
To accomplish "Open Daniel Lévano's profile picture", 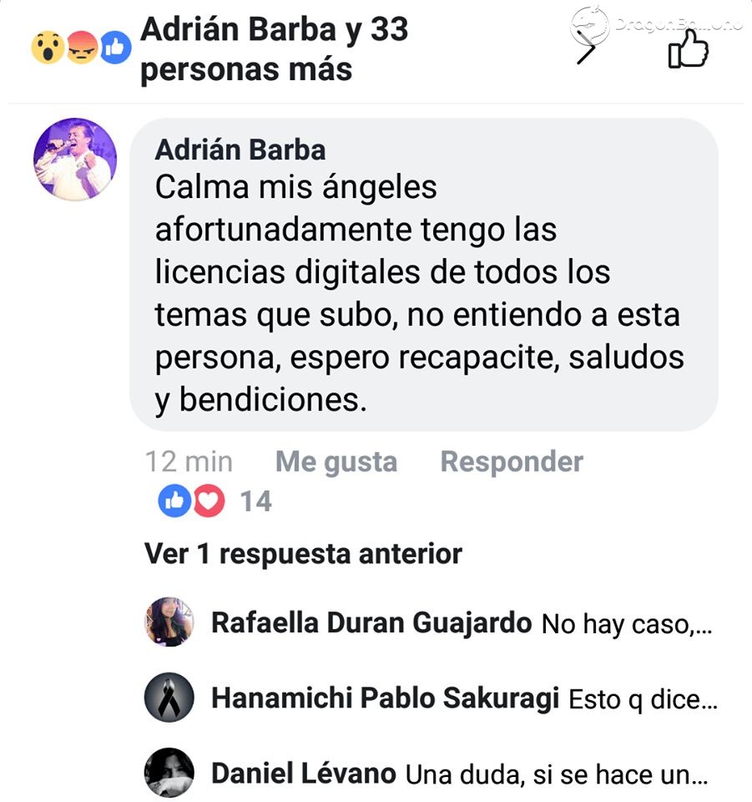I will tap(169, 773).
